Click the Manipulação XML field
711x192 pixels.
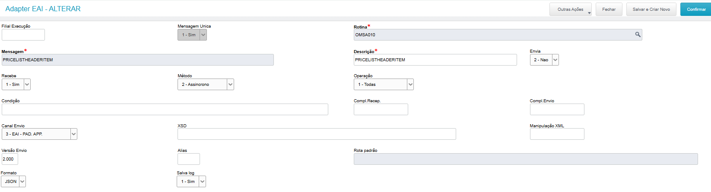(557, 134)
